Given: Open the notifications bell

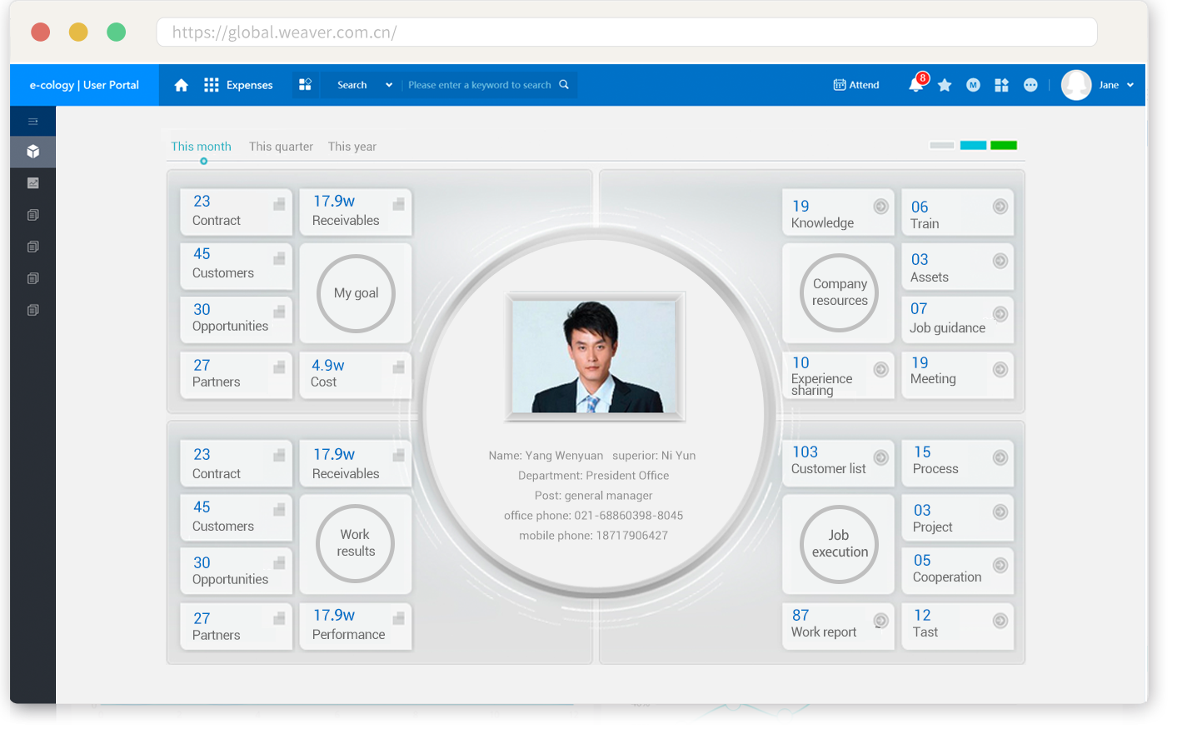Looking at the screenshot, I should tap(915, 84).
